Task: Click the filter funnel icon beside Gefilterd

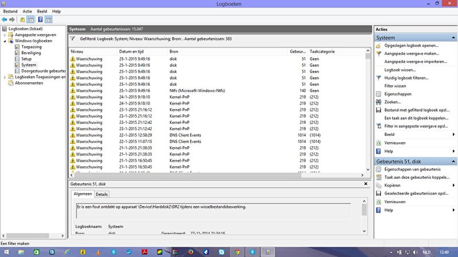Action: tap(72, 39)
